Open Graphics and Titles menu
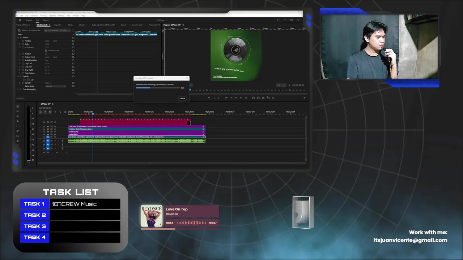 point(57,16)
